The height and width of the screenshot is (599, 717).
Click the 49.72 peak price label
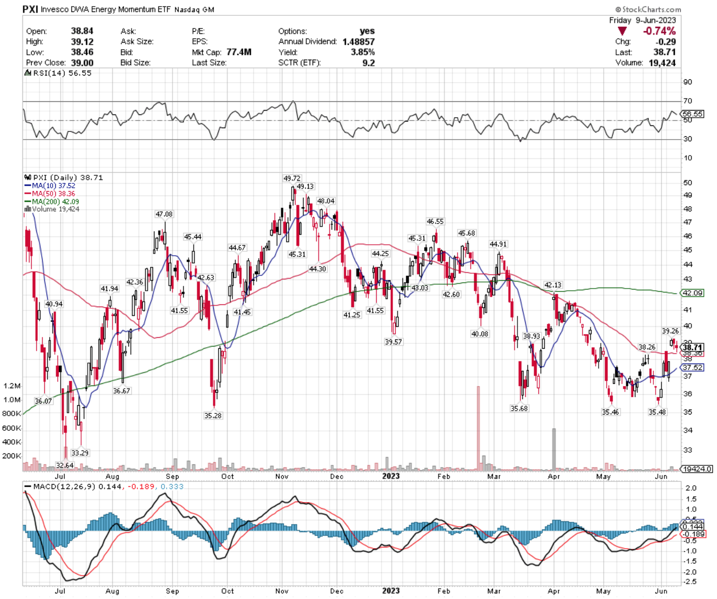pyautogui.click(x=292, y=178)
